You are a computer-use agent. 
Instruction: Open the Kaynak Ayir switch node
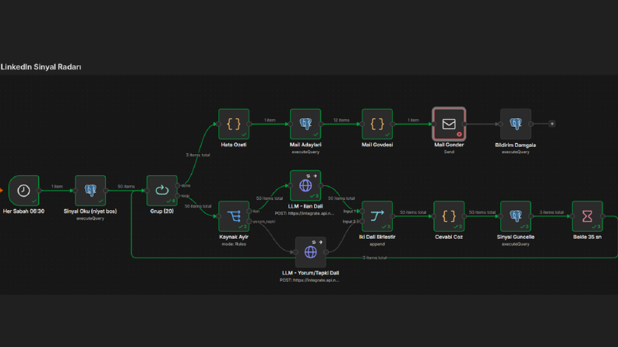point(234,216)
